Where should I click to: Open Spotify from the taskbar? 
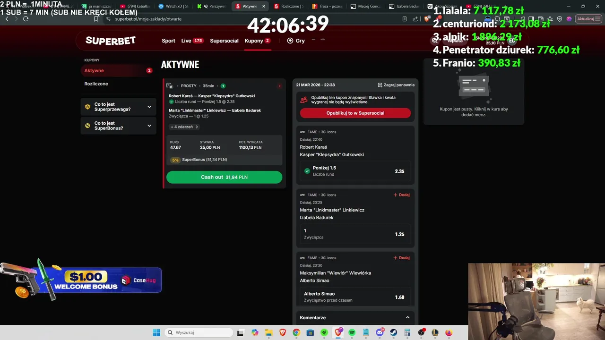click(x=352, y=332)
